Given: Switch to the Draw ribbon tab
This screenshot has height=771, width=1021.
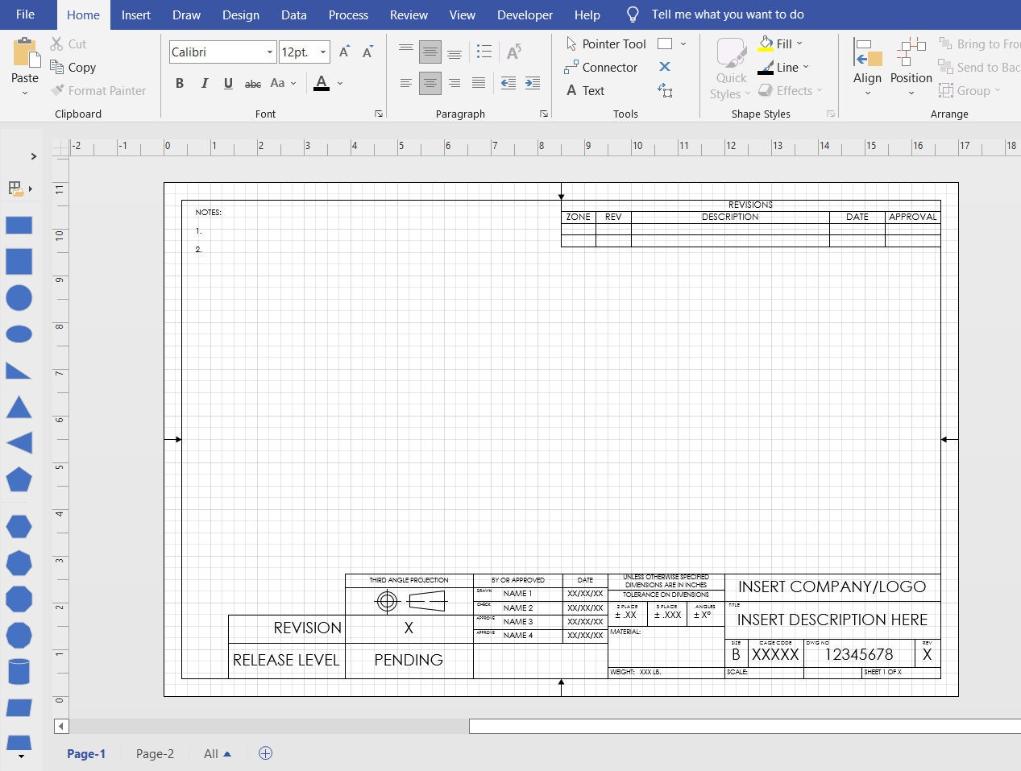Looking at the screenshot, I should coord(186,15).
